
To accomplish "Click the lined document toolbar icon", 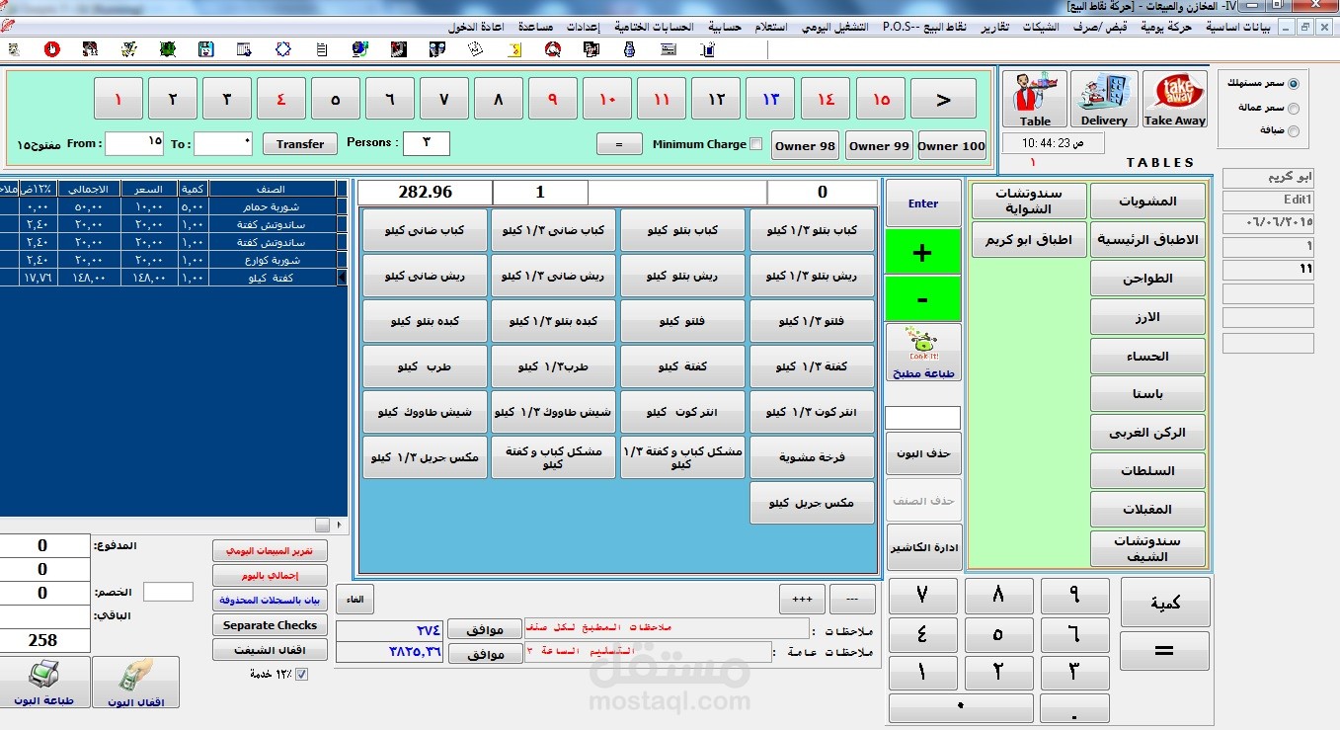I will [x=322, y=48].
